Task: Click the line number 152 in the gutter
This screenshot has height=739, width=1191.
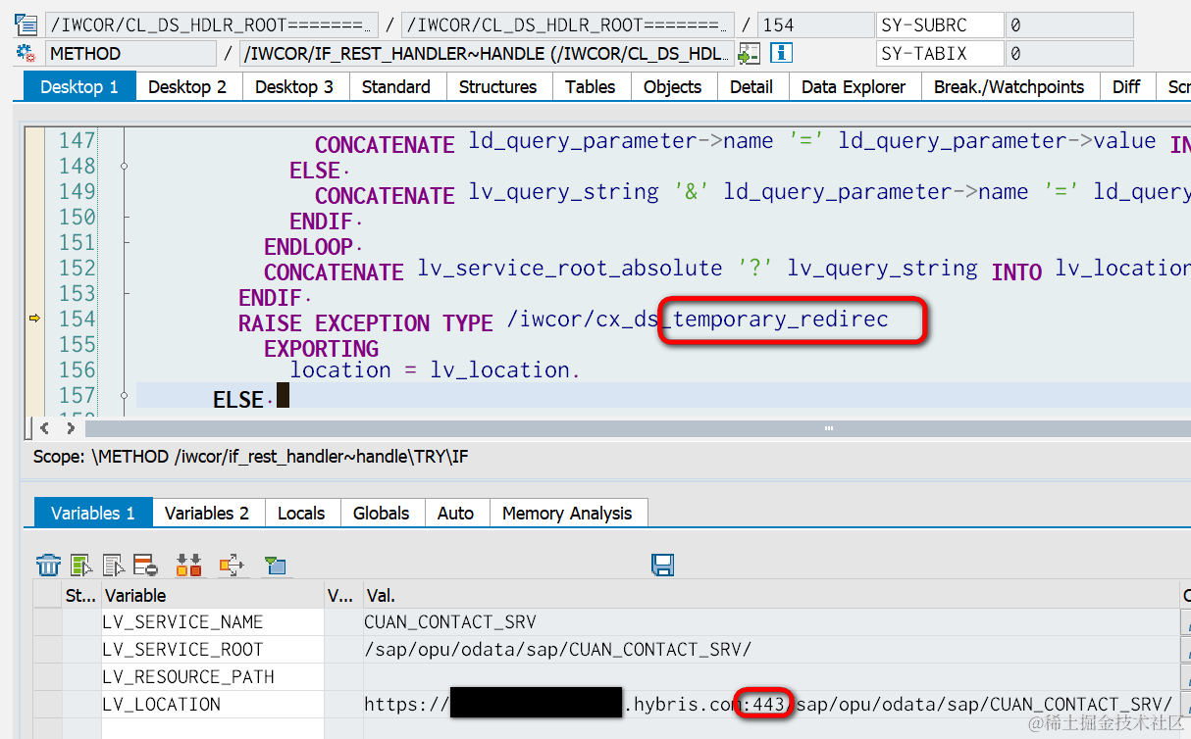Action: click(77, 268)
